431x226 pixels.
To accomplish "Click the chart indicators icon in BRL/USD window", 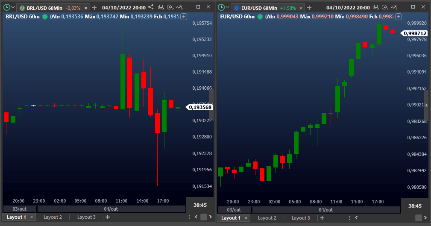I will pyautogui.click(x=179, y=7).
